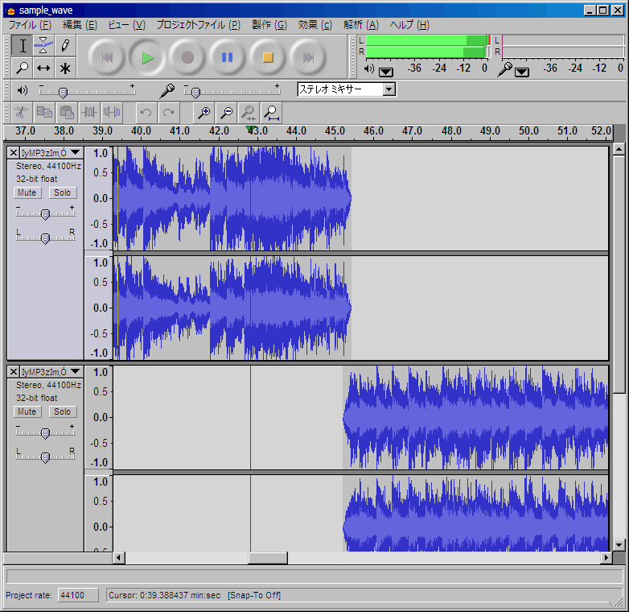
Task: Click the output speaker meter icon
Action: 369,68
